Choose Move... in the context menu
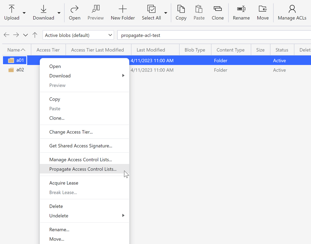 tap(84, 239)
